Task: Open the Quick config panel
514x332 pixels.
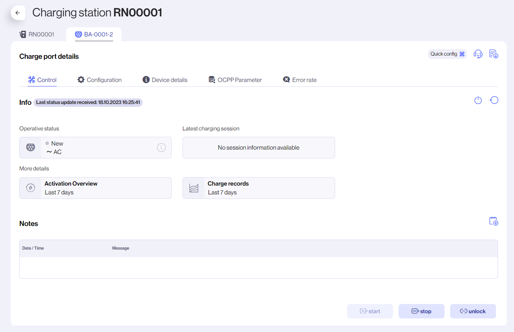Action: (x=447, y=54)
